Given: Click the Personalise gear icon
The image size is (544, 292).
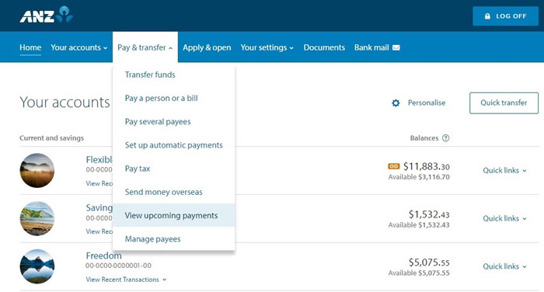Looking at the screenshot, I should (396, 103).
